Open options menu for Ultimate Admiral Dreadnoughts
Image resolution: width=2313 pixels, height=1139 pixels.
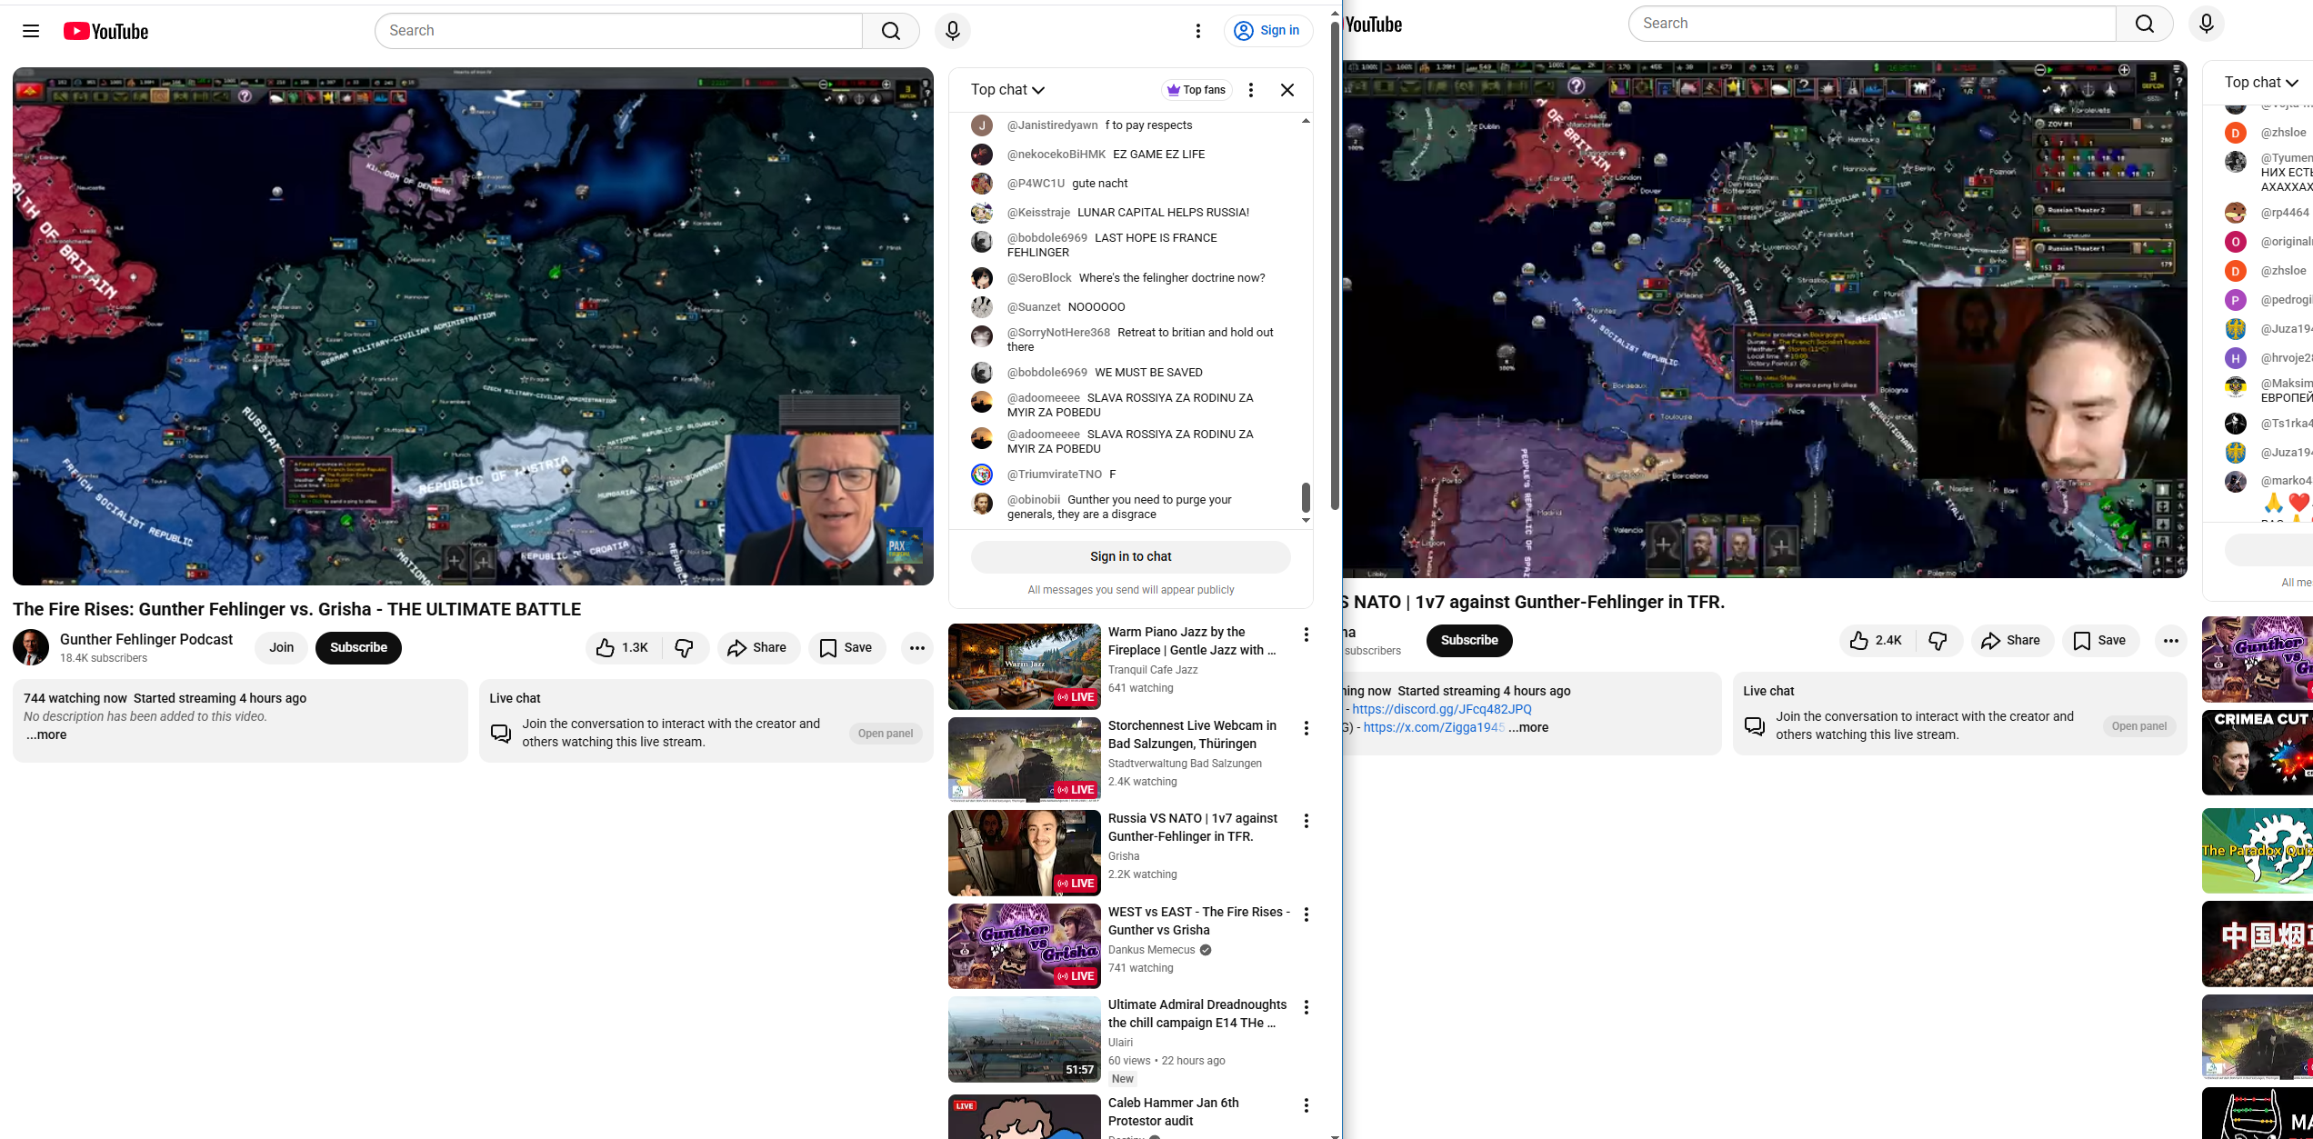pos(1306,1007)
